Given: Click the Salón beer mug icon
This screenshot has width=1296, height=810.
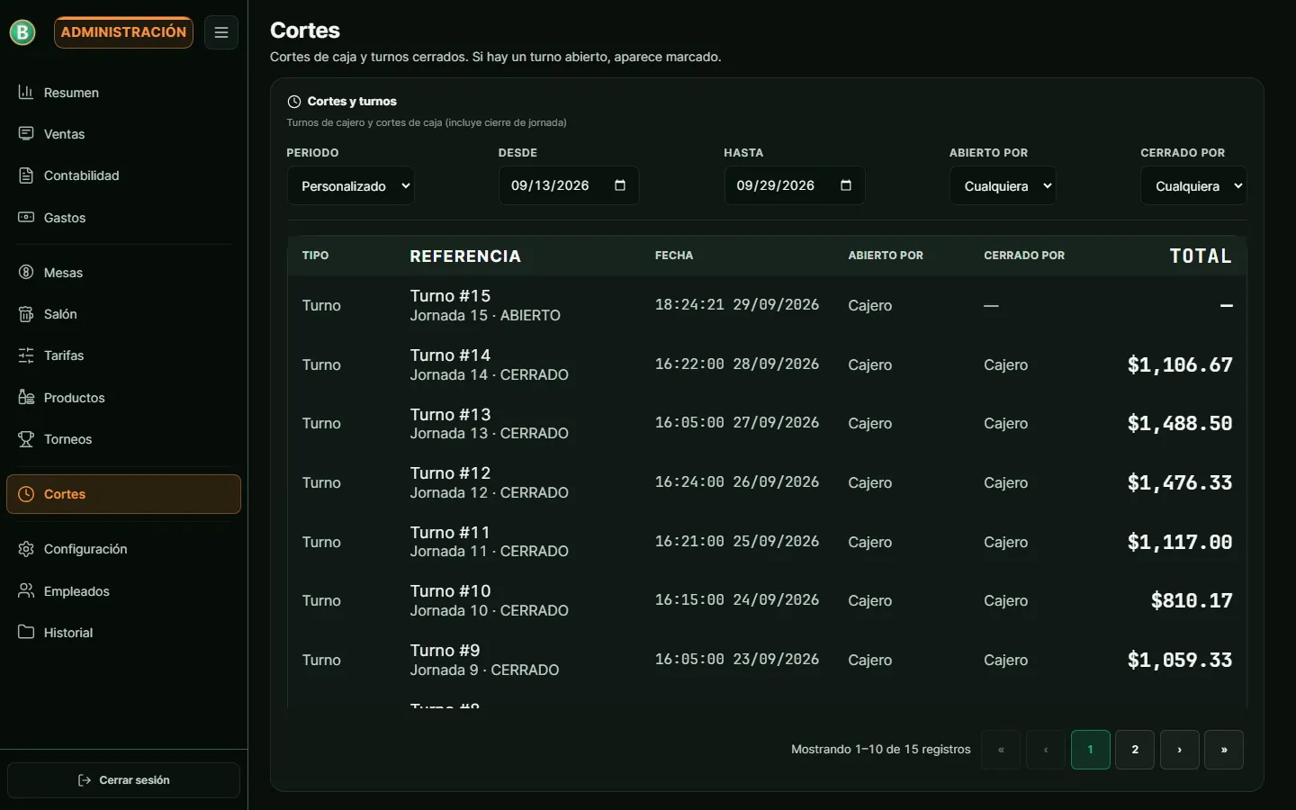Looking at the screenshot, I should point(26,314).
